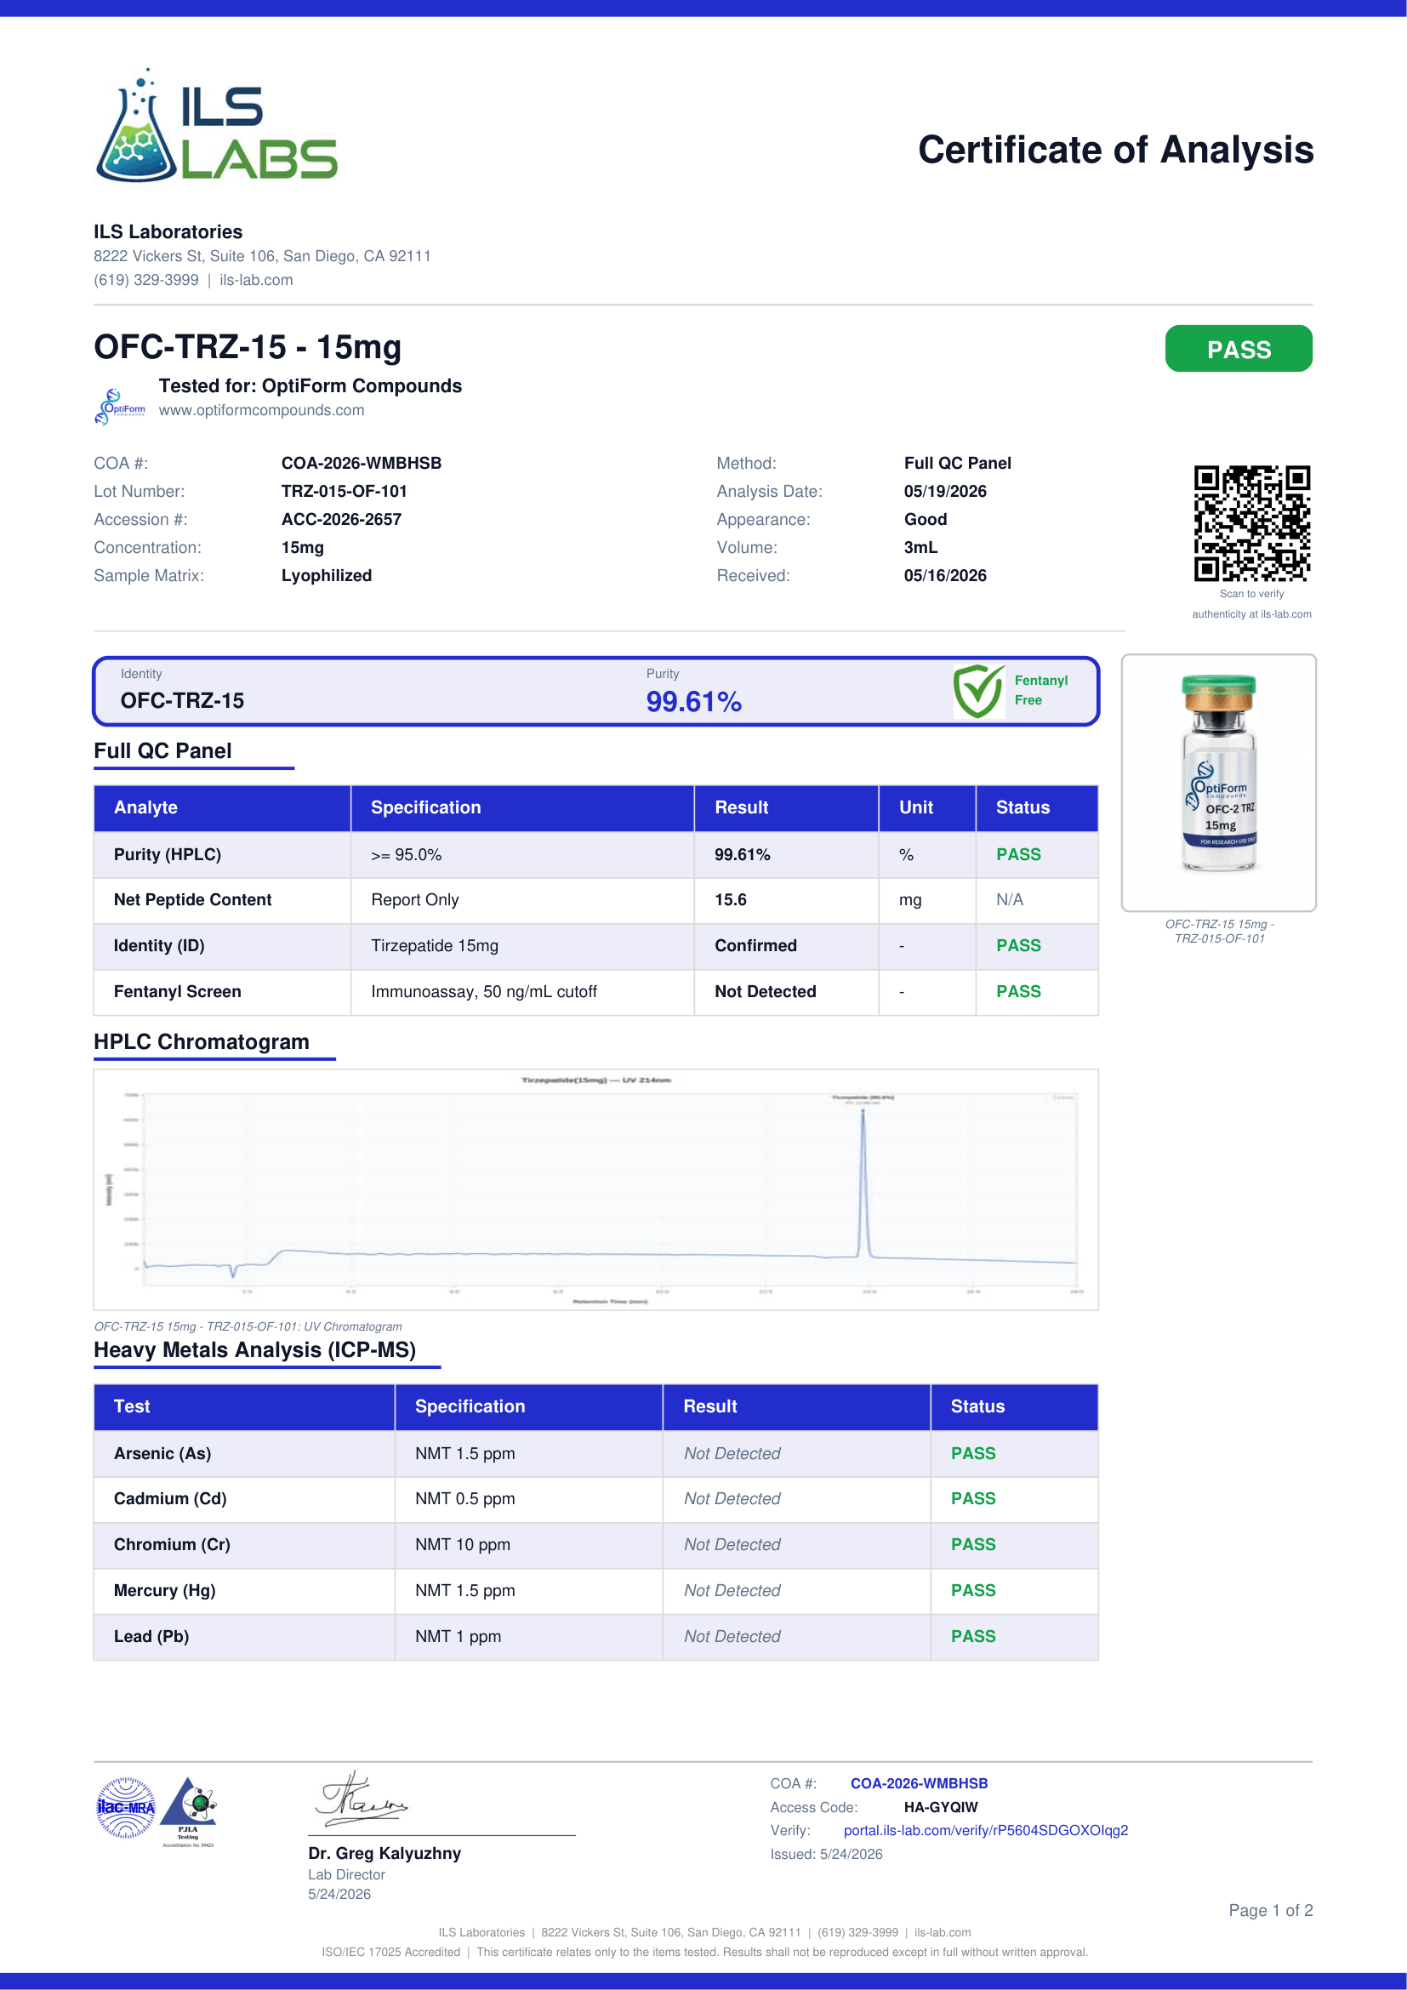Click the Lab Director signature image
Image resolution: width=1407 pixels, height=1990 pixels.
pos(361,1799)
